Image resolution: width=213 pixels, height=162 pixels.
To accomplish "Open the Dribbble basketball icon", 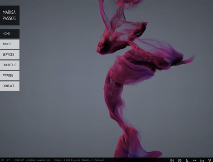I will click(x=180, y=161).
